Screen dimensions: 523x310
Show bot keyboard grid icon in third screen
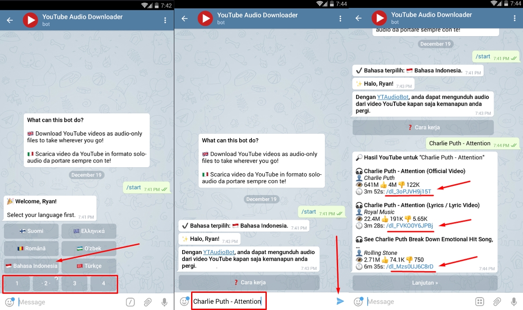(x=479, y=302)
